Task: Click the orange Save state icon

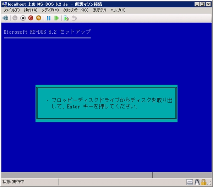Action: click(39, 18)
